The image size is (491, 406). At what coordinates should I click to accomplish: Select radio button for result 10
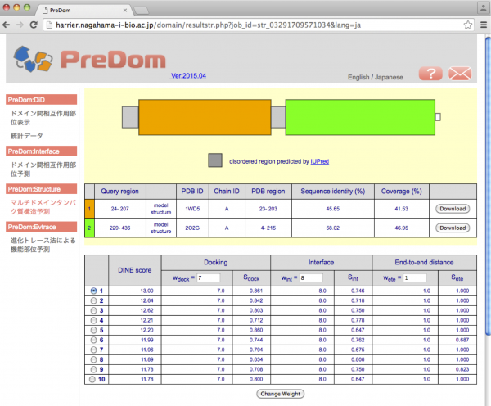pos(94,378)
